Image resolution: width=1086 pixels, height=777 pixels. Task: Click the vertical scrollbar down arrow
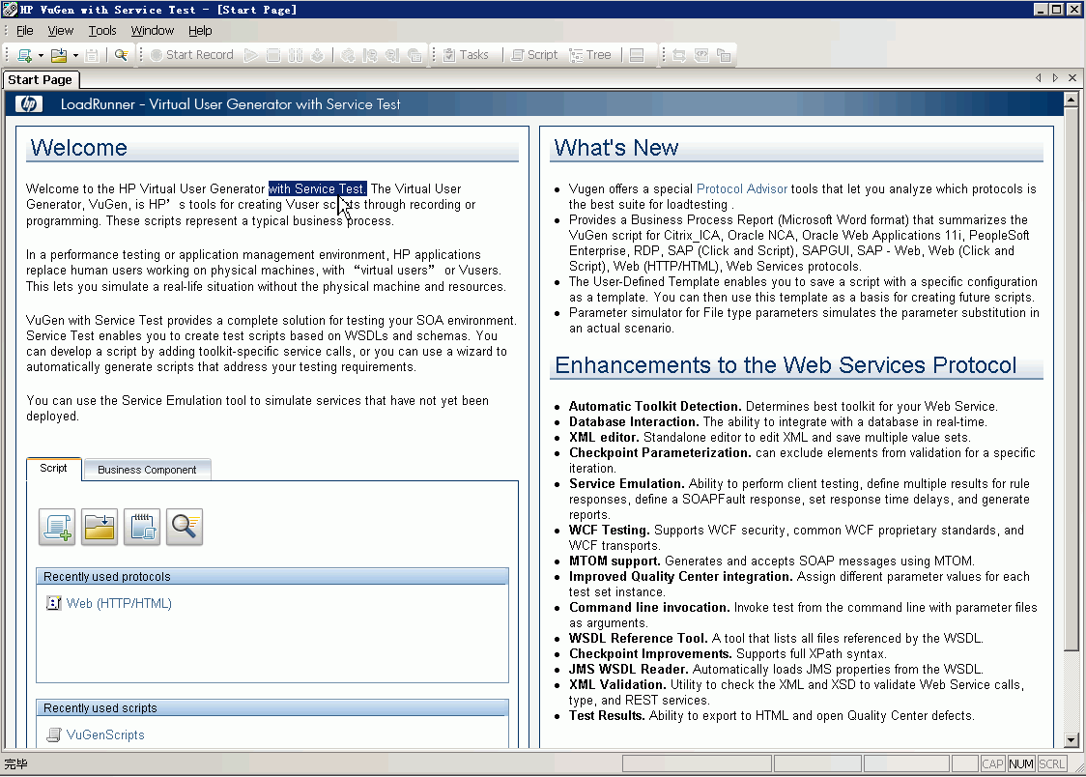click(x=1072, y=740)
